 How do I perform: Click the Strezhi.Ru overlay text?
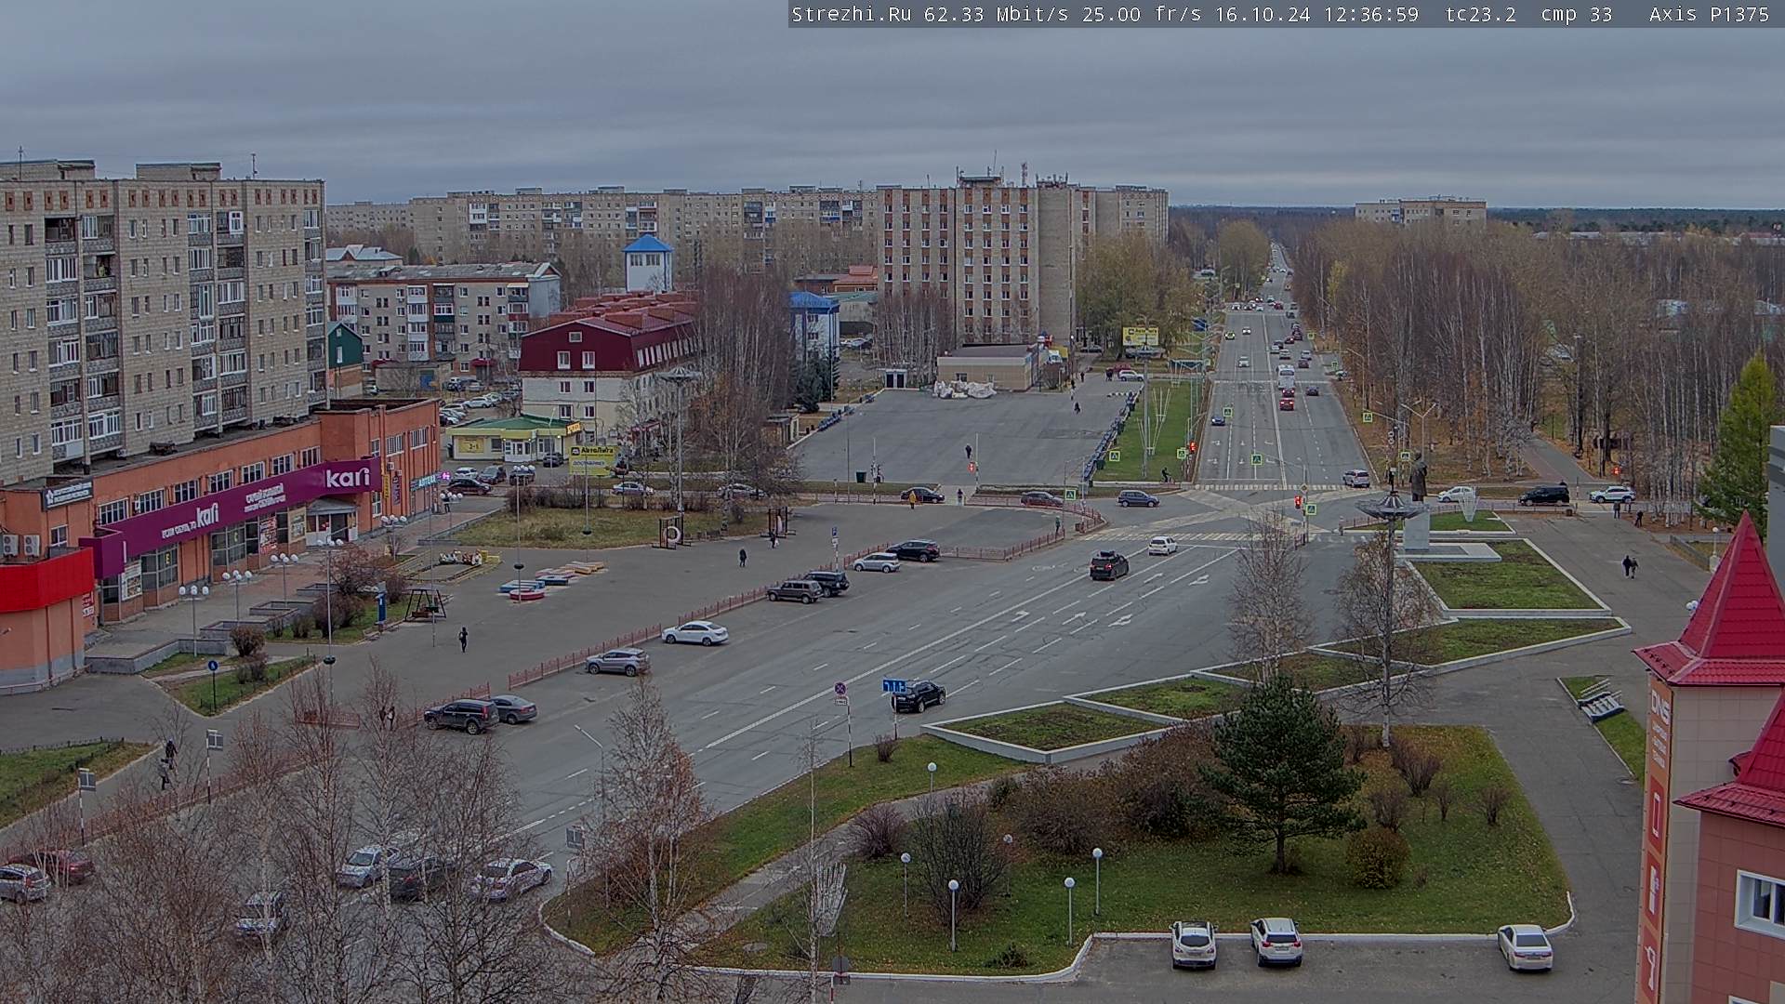[x=851, y=14]
